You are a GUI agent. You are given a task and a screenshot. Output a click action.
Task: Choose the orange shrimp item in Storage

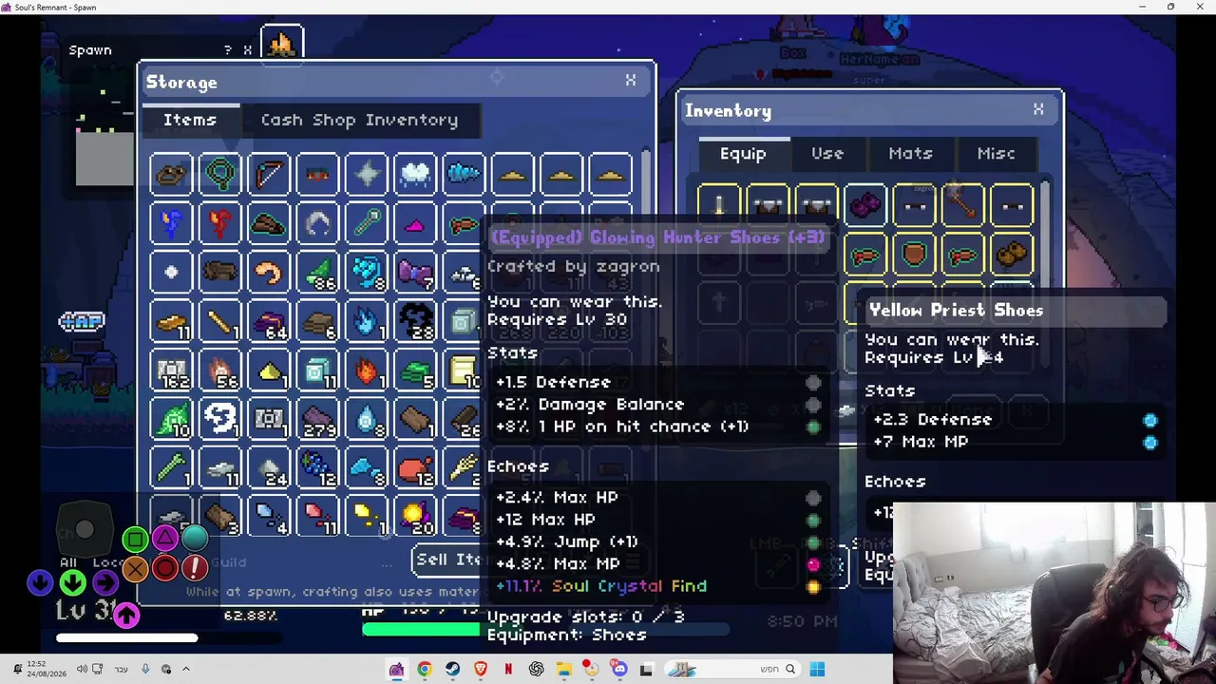269,274
